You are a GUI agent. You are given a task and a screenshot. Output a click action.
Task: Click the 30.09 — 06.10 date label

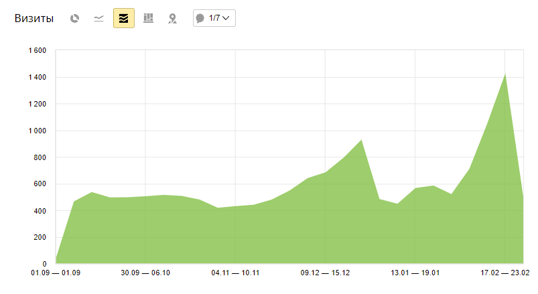click(x=145, y=273)
